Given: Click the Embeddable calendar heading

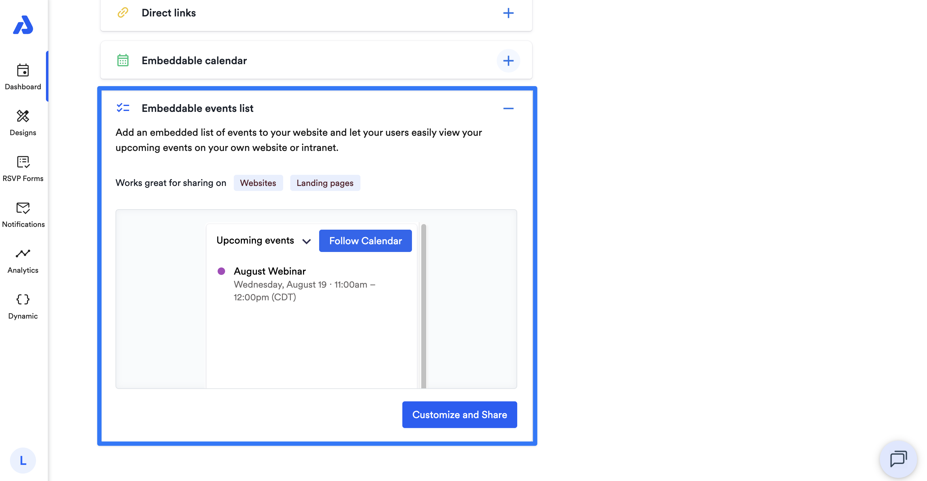Looking at the screenshot, I should [x=194, y=60].
